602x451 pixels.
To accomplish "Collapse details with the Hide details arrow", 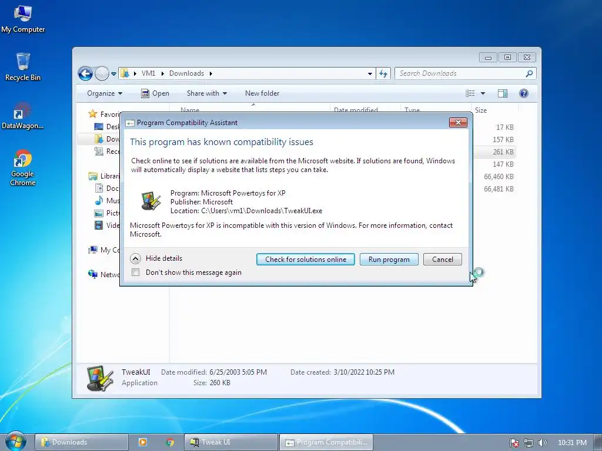I will click(x=135, y=258).
